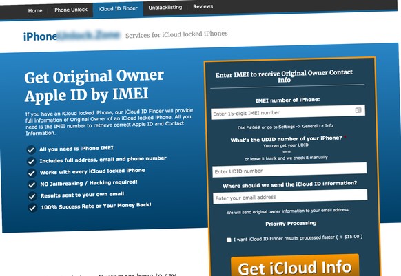Click the UDID number input field
This screenshot has width=401, height=276.
[x=289, y=170]
